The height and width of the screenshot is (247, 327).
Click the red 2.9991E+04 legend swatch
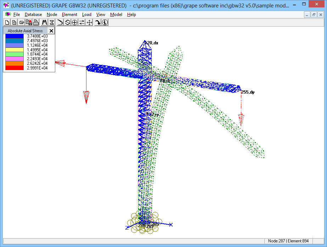coord(15,68)
